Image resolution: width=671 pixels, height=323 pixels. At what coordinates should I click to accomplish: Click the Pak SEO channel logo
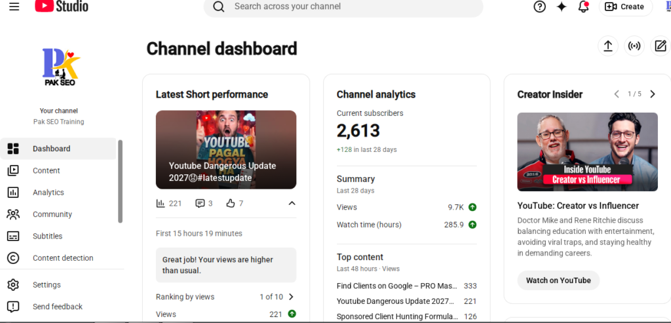coord(60,67)
